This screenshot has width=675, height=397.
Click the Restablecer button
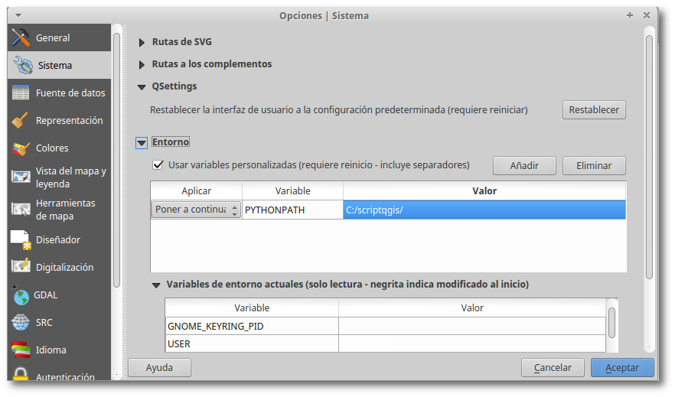click(x=594, y=110)
